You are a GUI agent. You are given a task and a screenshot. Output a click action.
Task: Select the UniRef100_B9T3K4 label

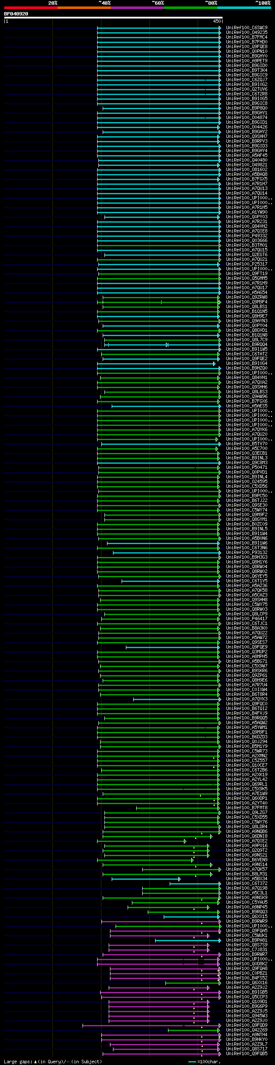tap(247, 70)
